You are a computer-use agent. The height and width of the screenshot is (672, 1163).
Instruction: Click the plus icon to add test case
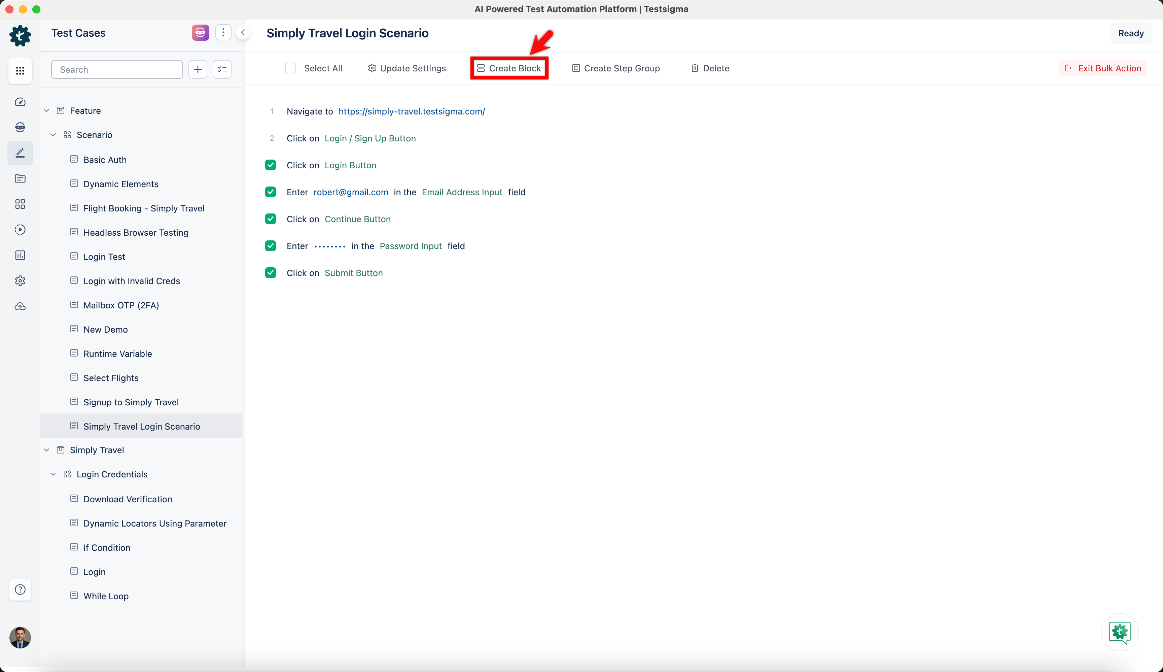tap(198, 69)
